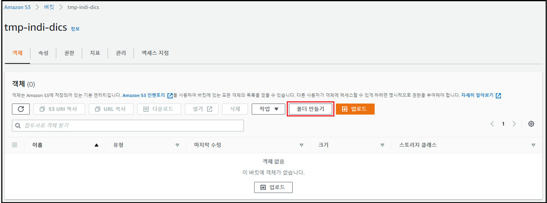Image resolution: width=547 pixels, height=203 pixels.
Task: Click external link icon beside 자세히 알아보기
Action: click(x=498, y=95)
